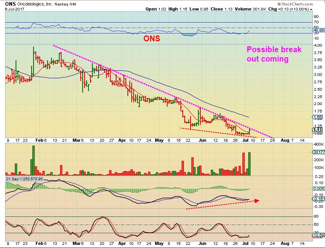Image resolution: width=325 pixels, height=248 pixels.
Task: Click the latest green volume bar in July
Action: (x=249, y=164)
